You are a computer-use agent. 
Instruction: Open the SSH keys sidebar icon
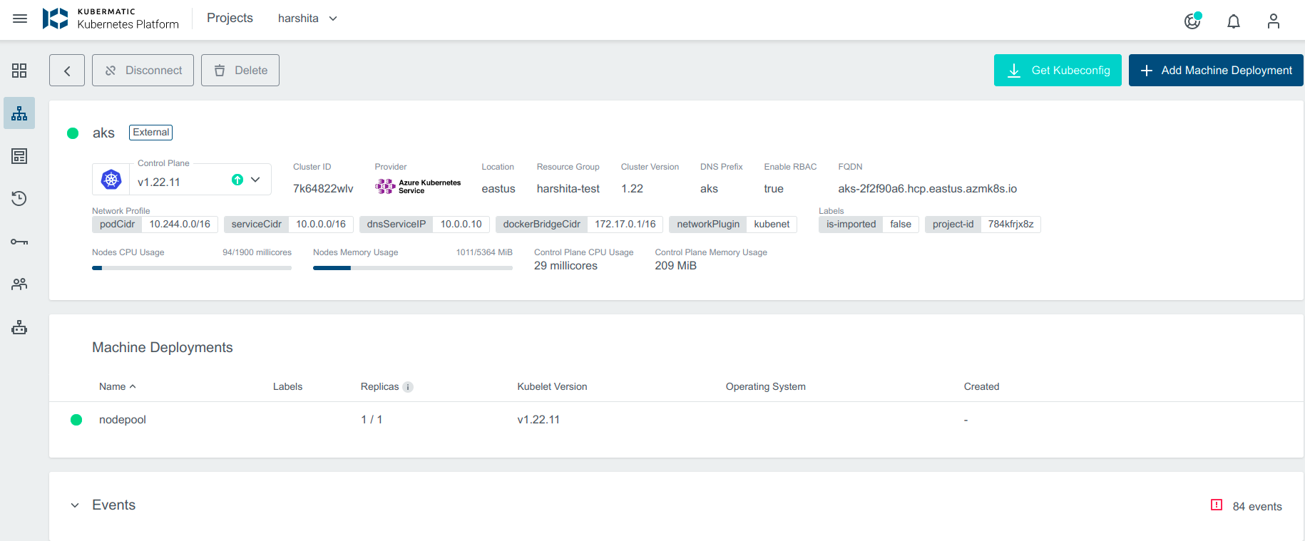pos(19,242)
